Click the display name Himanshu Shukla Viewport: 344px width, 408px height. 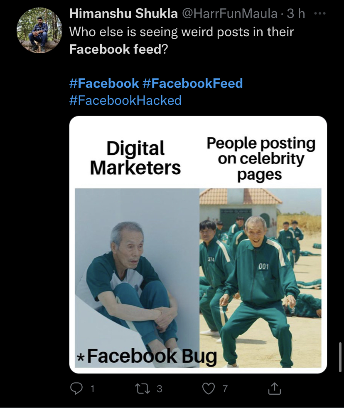click(123, 14)
